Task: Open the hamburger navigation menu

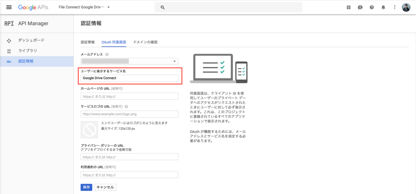Action: click(x=9, y=7)
